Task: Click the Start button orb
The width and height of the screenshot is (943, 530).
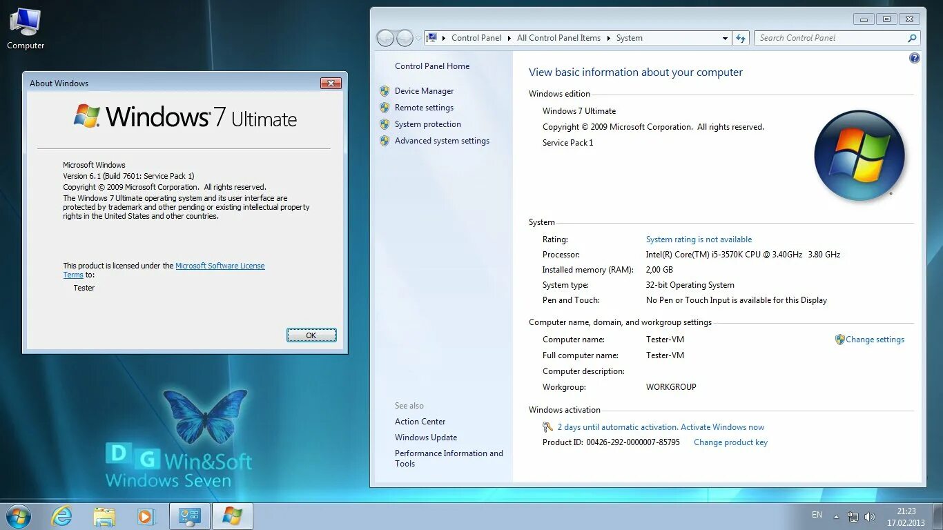Action: tap(18, 516)
